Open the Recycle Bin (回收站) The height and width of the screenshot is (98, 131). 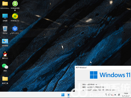(x=5, y=30)
